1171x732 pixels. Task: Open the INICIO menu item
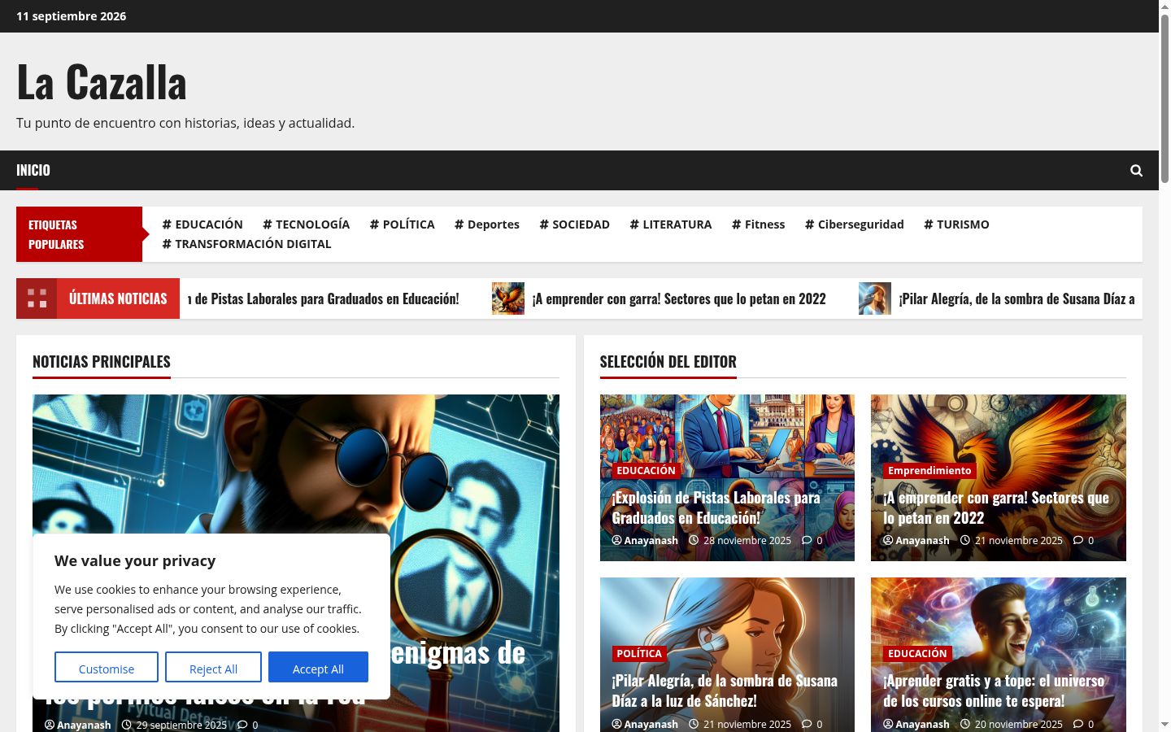click(x=33, y=170)
